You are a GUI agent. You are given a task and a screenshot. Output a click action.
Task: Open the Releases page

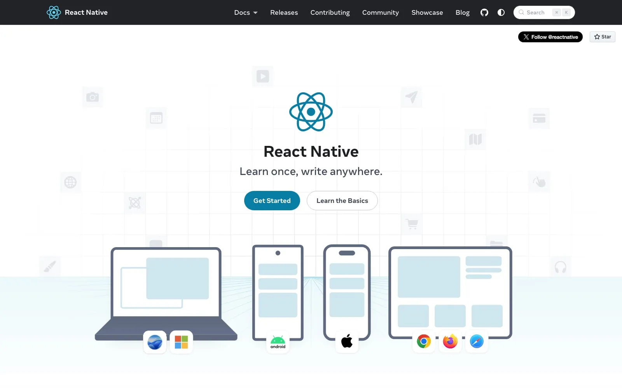click(x=284, y=12)
